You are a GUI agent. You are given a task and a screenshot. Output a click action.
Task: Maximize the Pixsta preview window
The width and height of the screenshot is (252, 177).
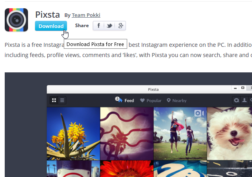click(x=243, y=88)
